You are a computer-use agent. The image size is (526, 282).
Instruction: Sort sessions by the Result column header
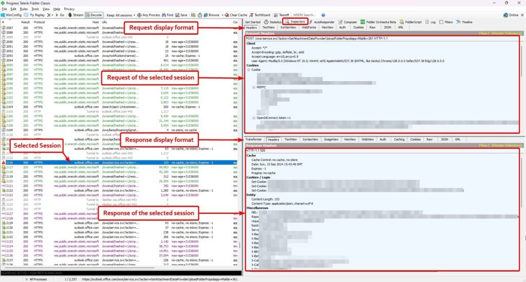point(26,22)
